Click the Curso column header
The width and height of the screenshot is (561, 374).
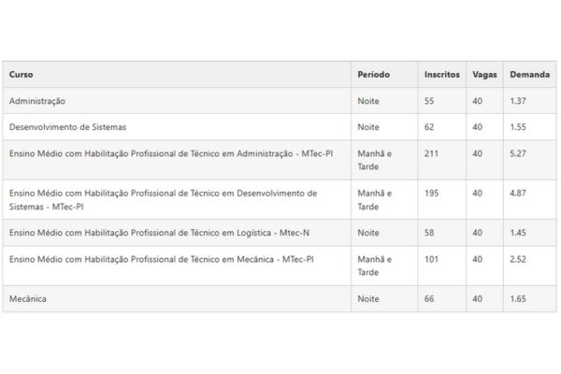click(x=22, y=75)
